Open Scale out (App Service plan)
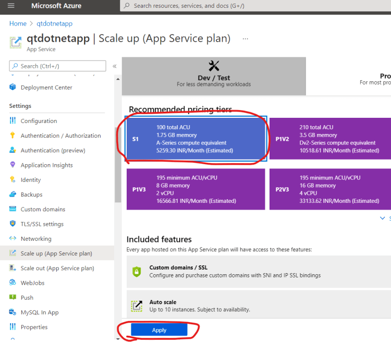Screen dimensions: 391x342 pyautogui.click(x=57, y=268)
